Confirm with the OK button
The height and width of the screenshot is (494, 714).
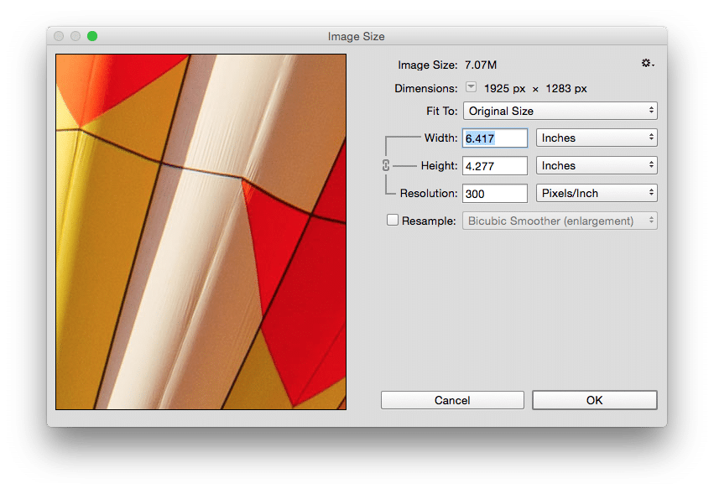[595, 400]
